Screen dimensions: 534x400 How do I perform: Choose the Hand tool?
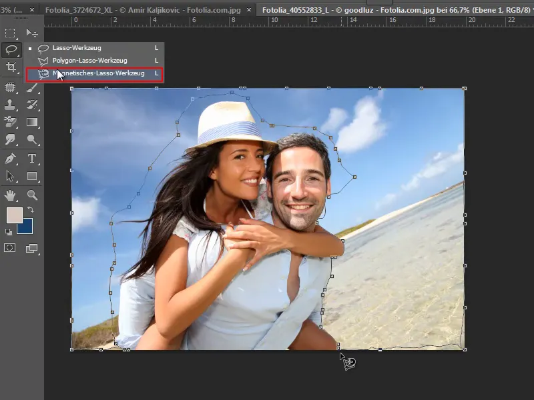coord(10,195)
